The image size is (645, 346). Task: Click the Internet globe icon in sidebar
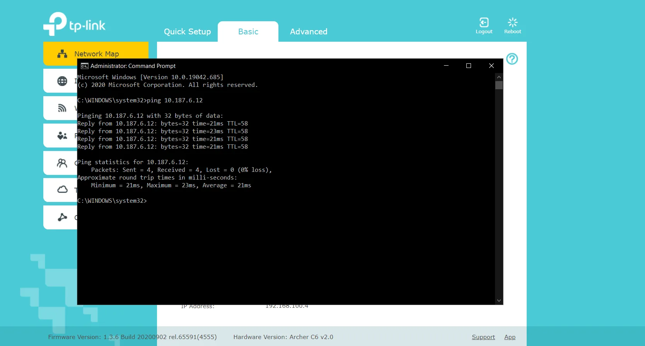tap(62, 81)
